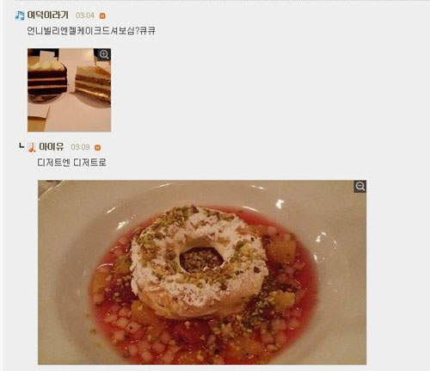The height and width of the screenshot is (371, 430).
Task: Click the reply arrow before 아이유's comment
Action: point(21,146)
